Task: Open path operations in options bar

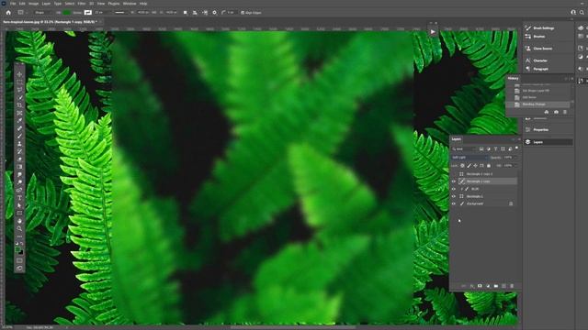Action: tap(186, 12)
